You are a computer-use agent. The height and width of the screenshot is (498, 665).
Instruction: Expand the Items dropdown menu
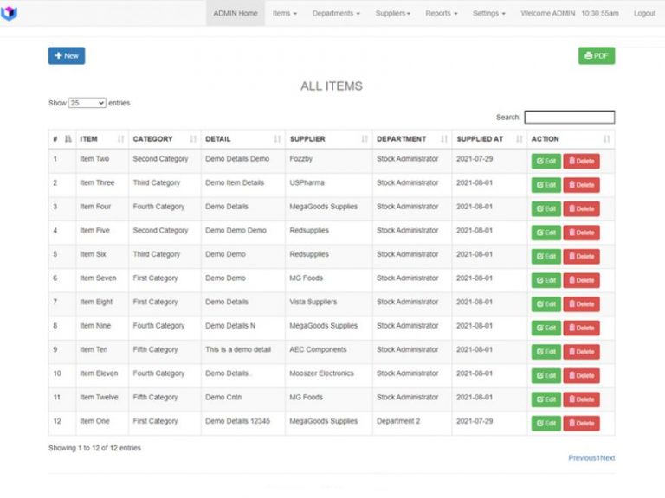tap(284, 14)
